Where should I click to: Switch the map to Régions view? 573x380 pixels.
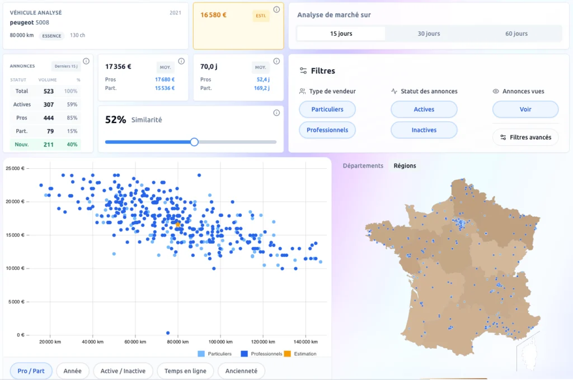(x=405, y=165)
